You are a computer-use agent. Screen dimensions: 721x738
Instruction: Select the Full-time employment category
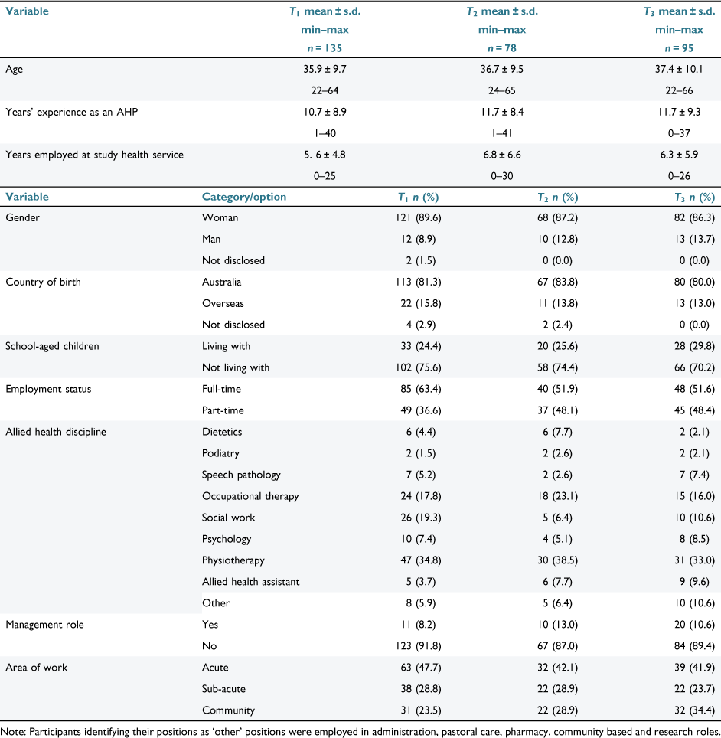click(x=221, y=389)
